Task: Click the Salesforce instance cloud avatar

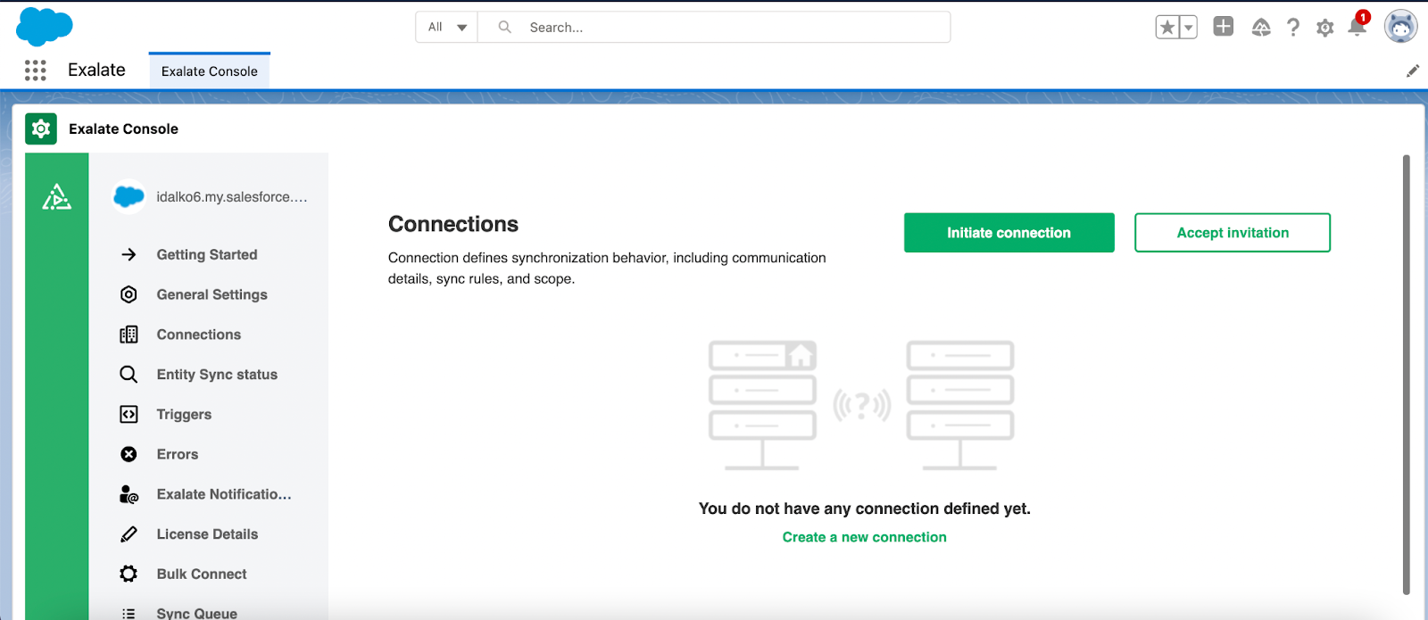Action: [129, 196]
